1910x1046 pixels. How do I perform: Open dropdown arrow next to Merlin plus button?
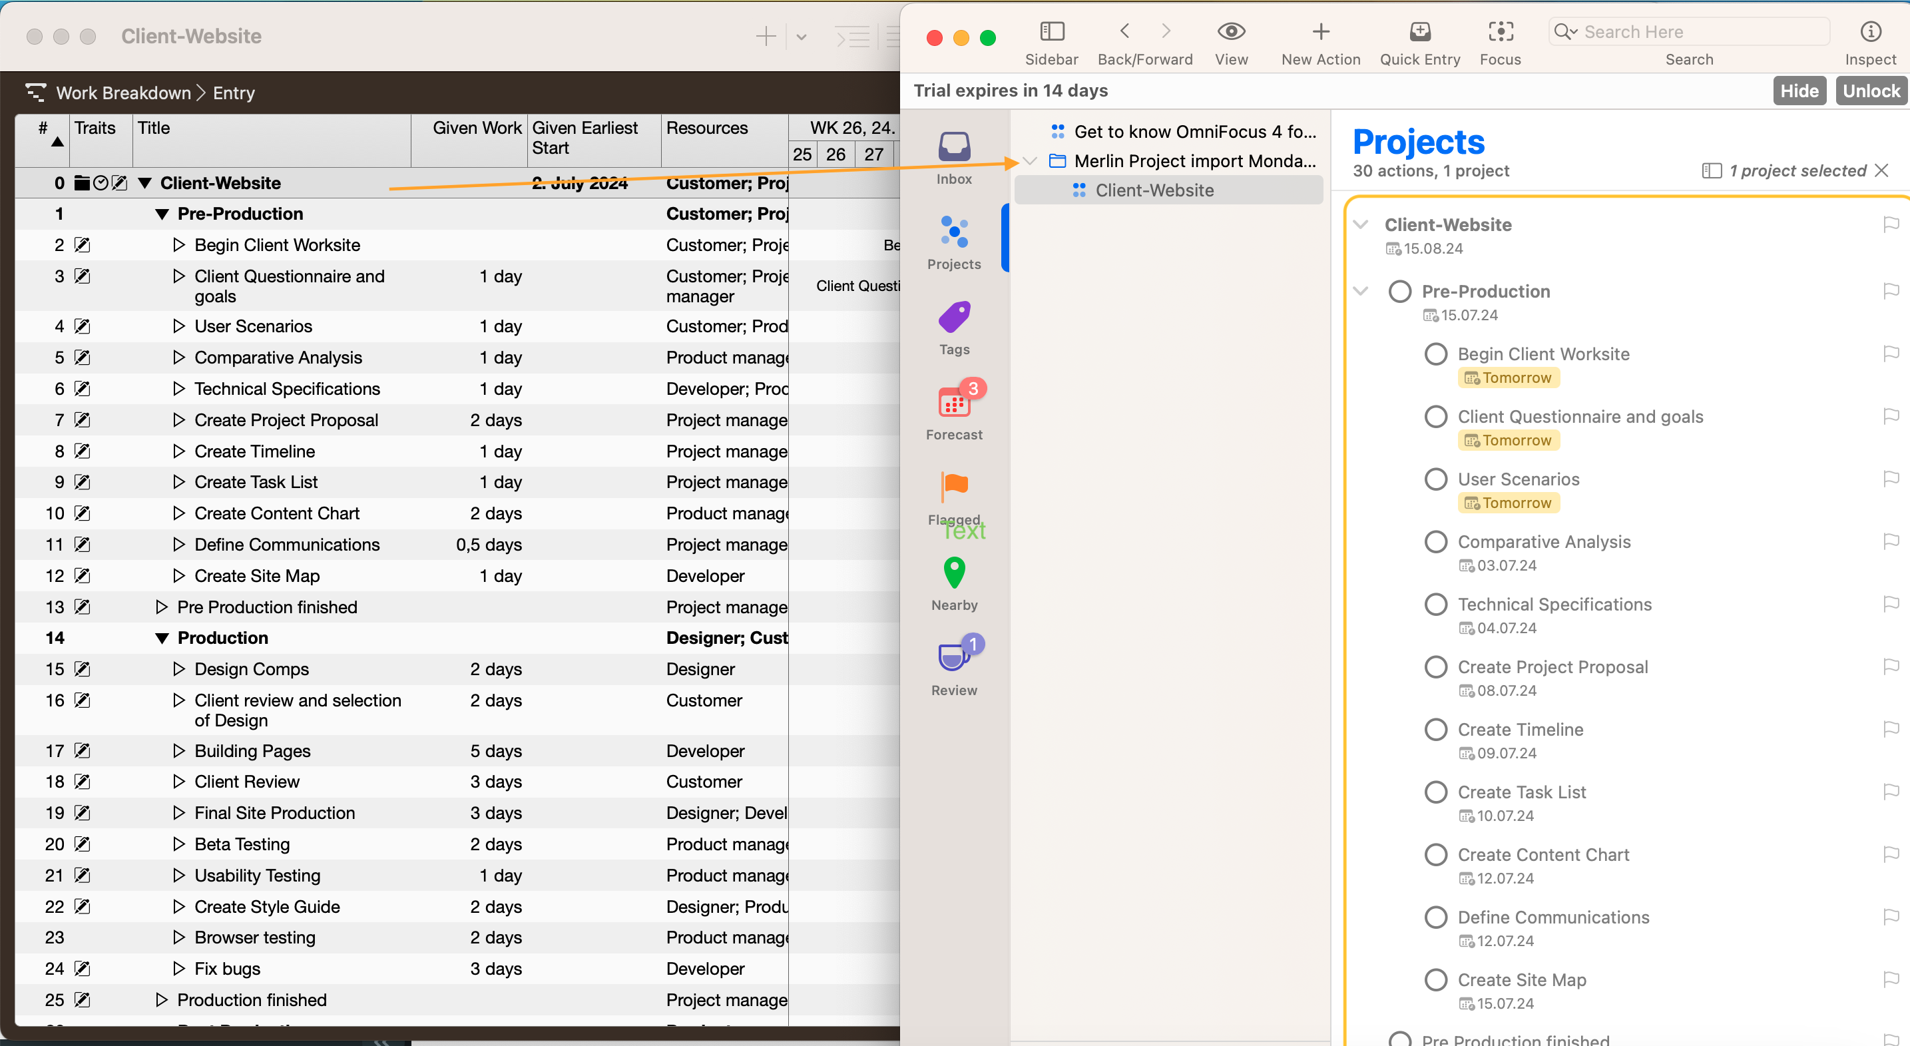pyautogui.click(x=801, y=37)
